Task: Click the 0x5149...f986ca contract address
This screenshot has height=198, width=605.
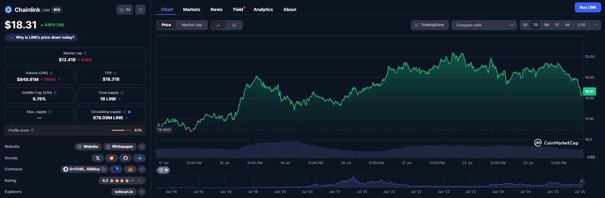Action: point(84,169)
